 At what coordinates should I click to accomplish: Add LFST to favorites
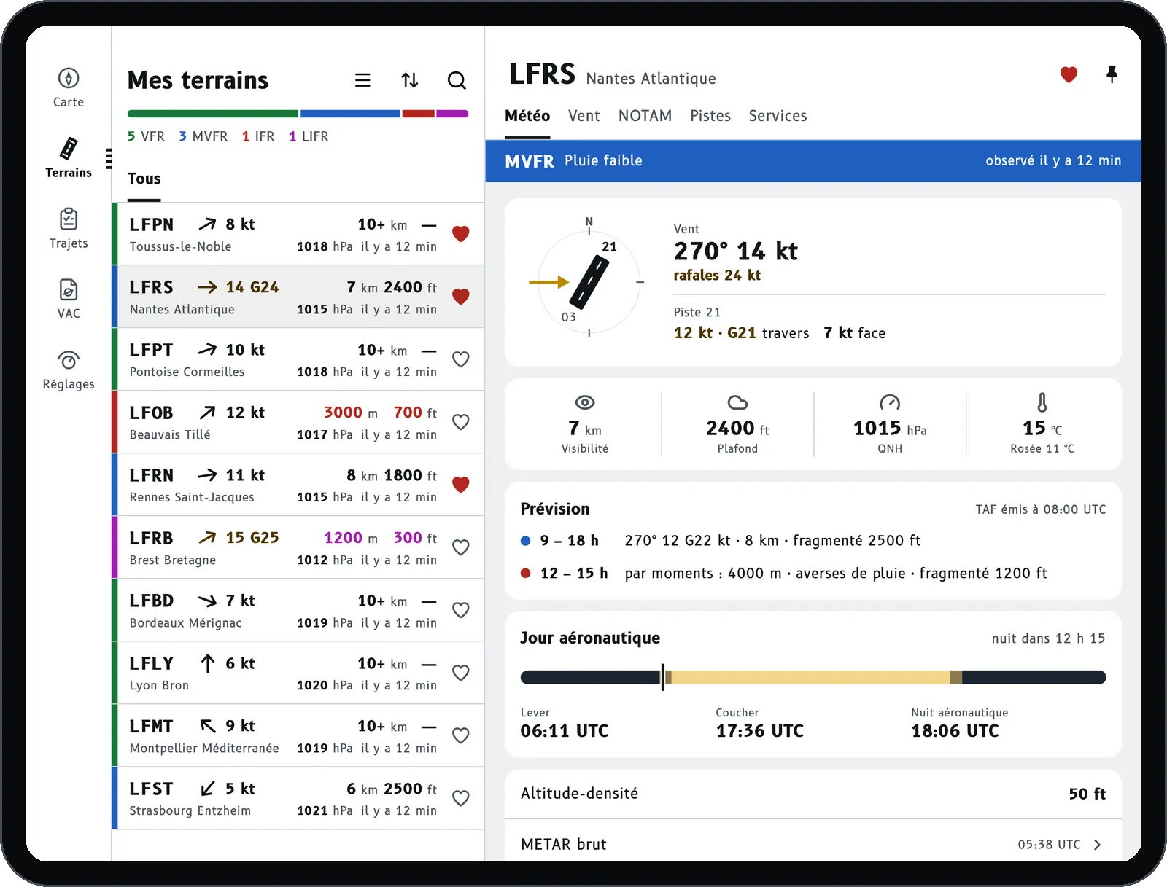pos(460,798)
